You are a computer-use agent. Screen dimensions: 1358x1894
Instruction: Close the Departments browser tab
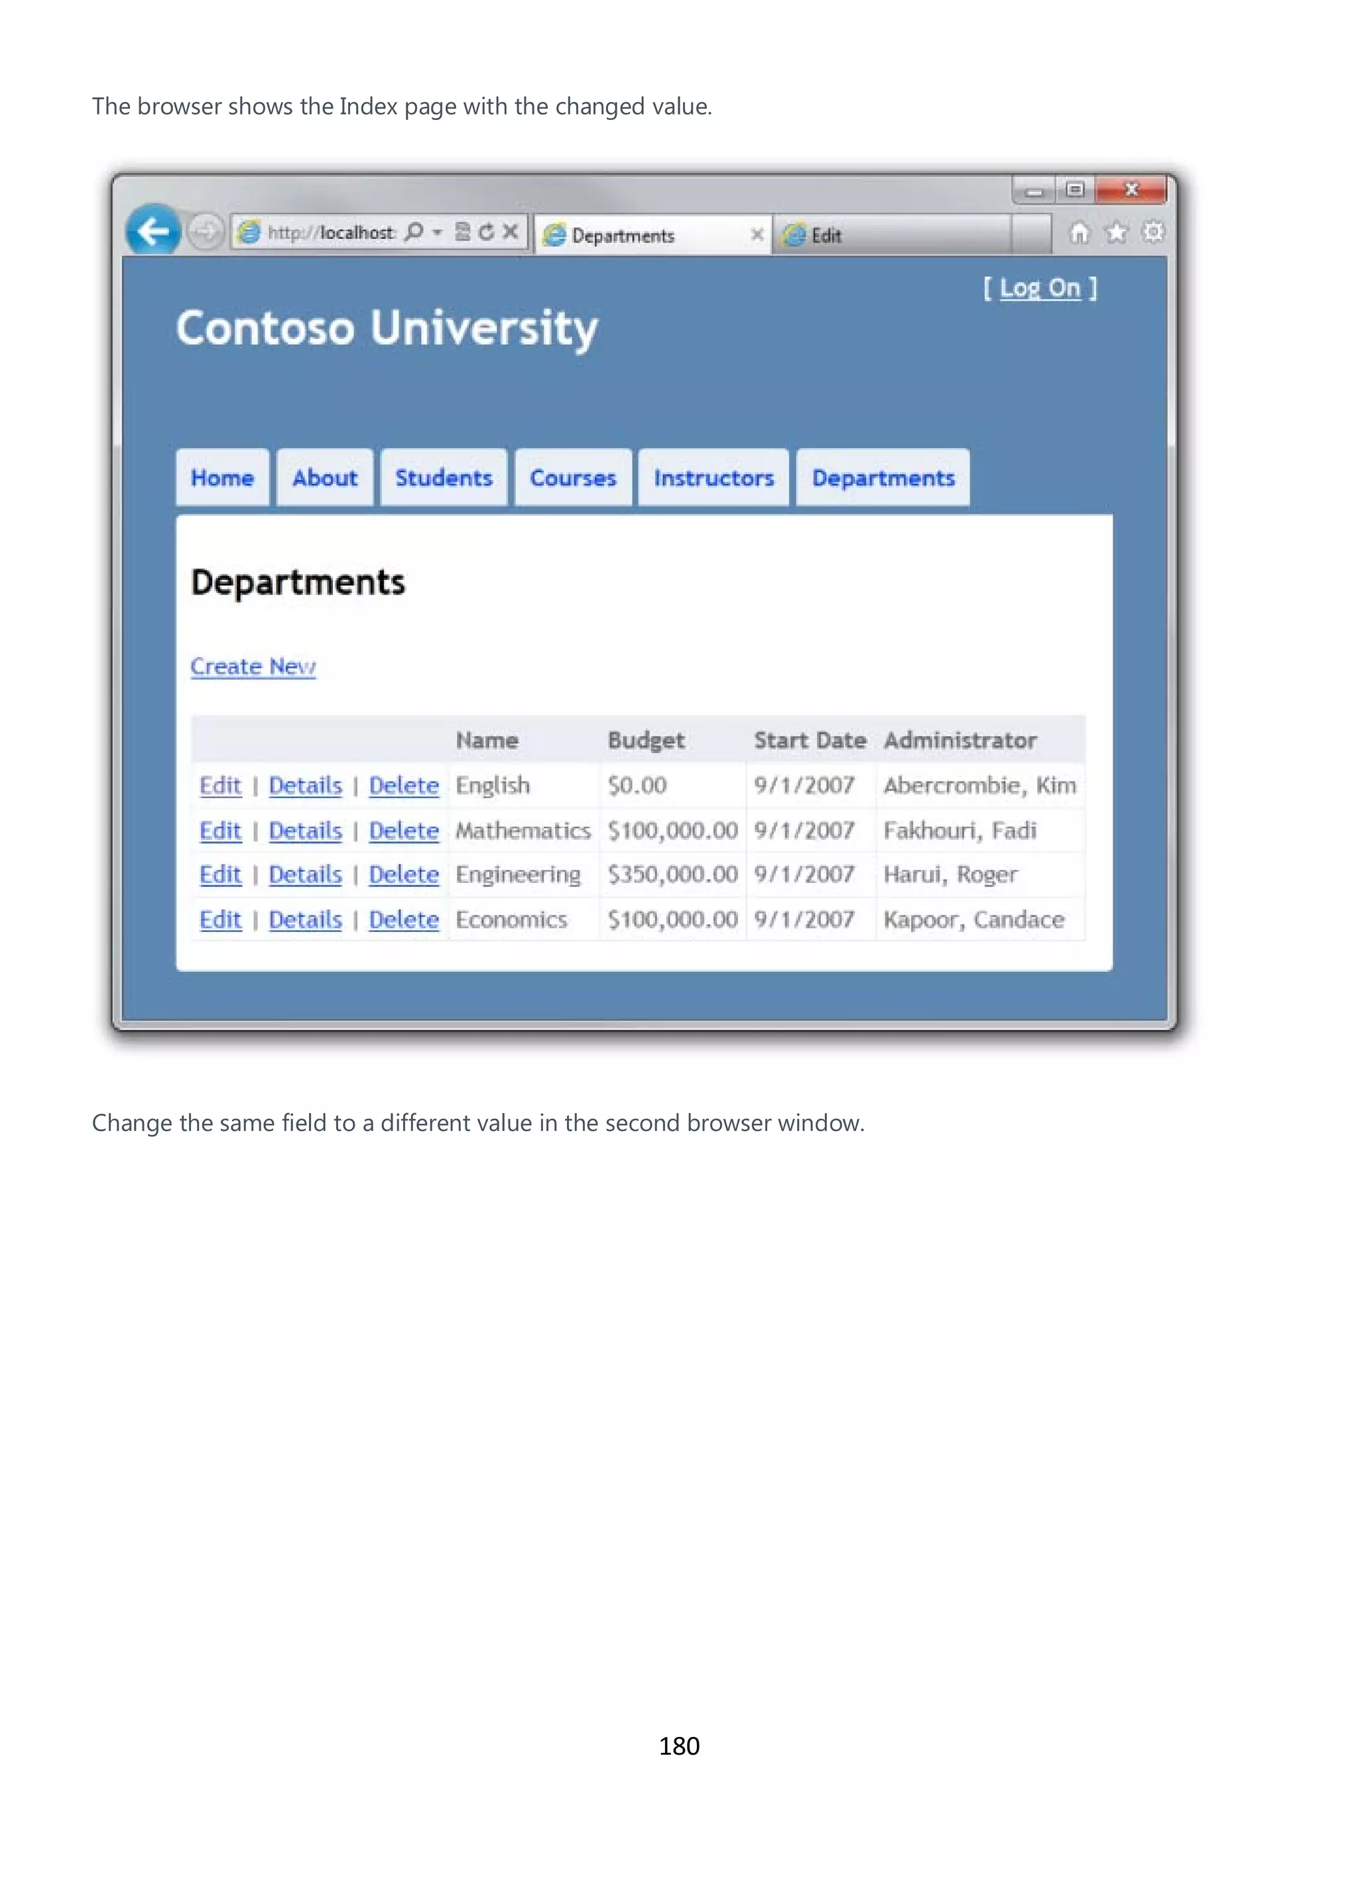pos(757,235)
